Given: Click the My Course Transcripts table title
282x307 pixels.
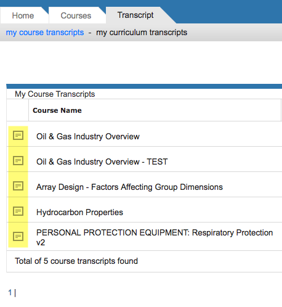Looking at the screenshot, I should [x=55, y=94].
